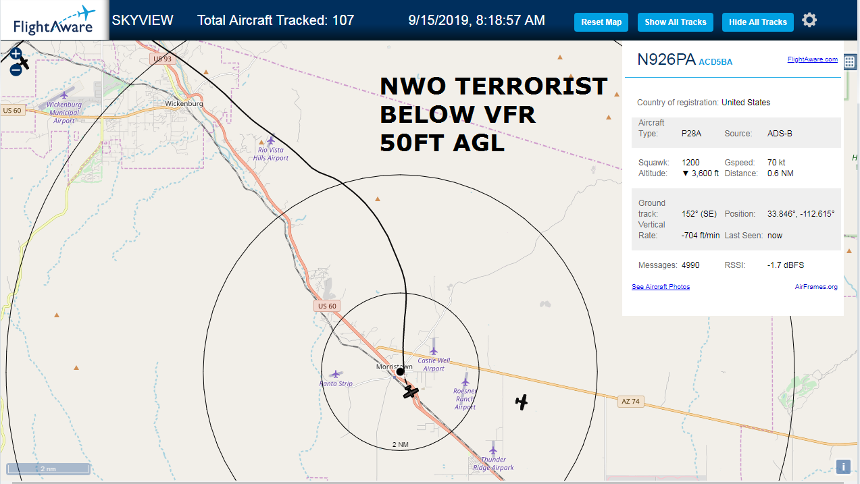This screenshot has height=484, width=860.
Task: Click the FlightAware logo
Action: 54,20
